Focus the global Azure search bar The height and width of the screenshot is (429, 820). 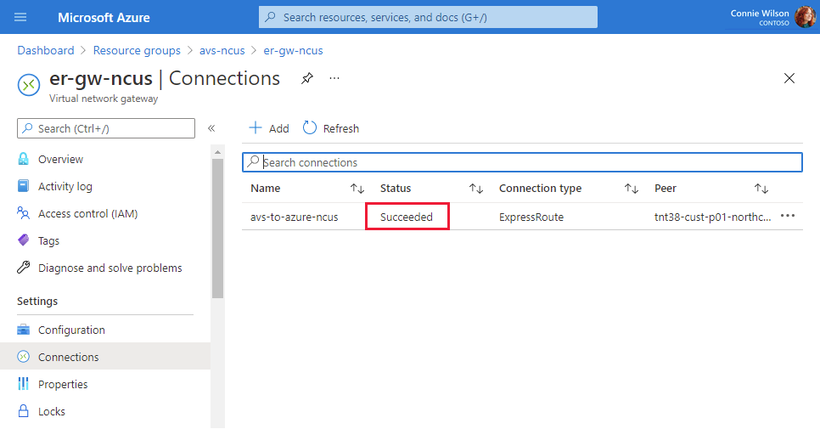(x=428, y=17)
